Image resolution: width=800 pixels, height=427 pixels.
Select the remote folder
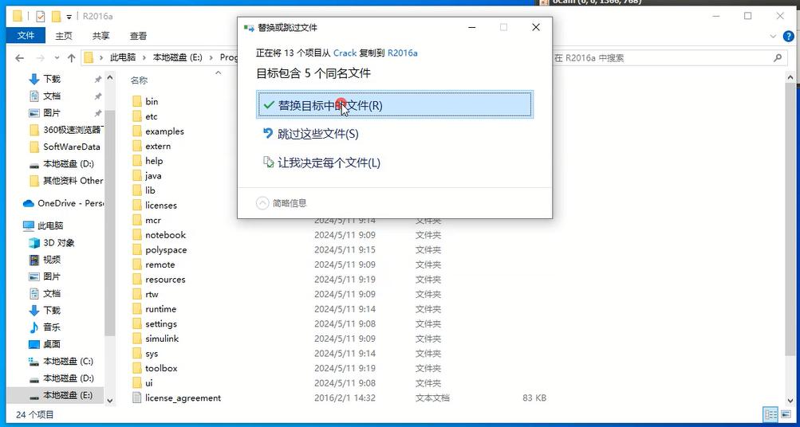[160, 264]
